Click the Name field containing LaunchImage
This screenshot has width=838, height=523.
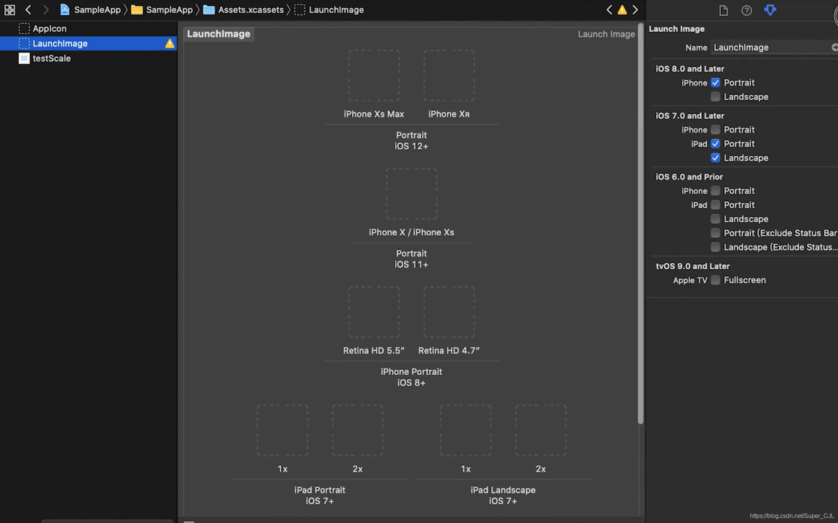coord(768,48)
